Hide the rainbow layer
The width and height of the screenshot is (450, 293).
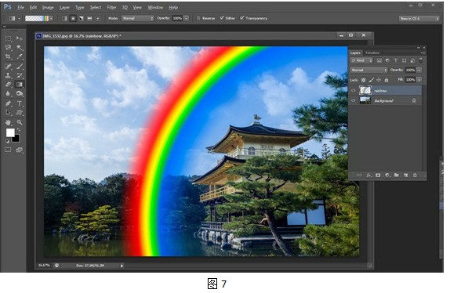tap(354, 91)
